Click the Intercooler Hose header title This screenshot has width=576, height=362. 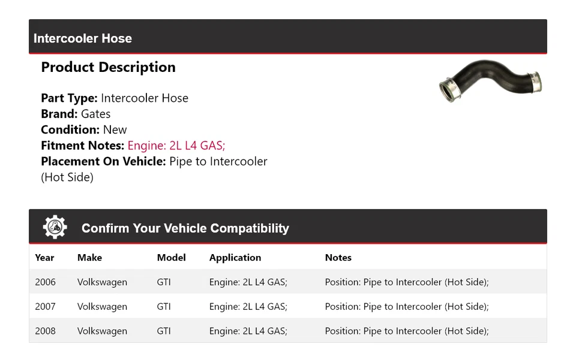[83, 38]
